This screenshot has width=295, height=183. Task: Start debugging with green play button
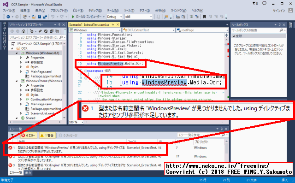tap(73, 17)
